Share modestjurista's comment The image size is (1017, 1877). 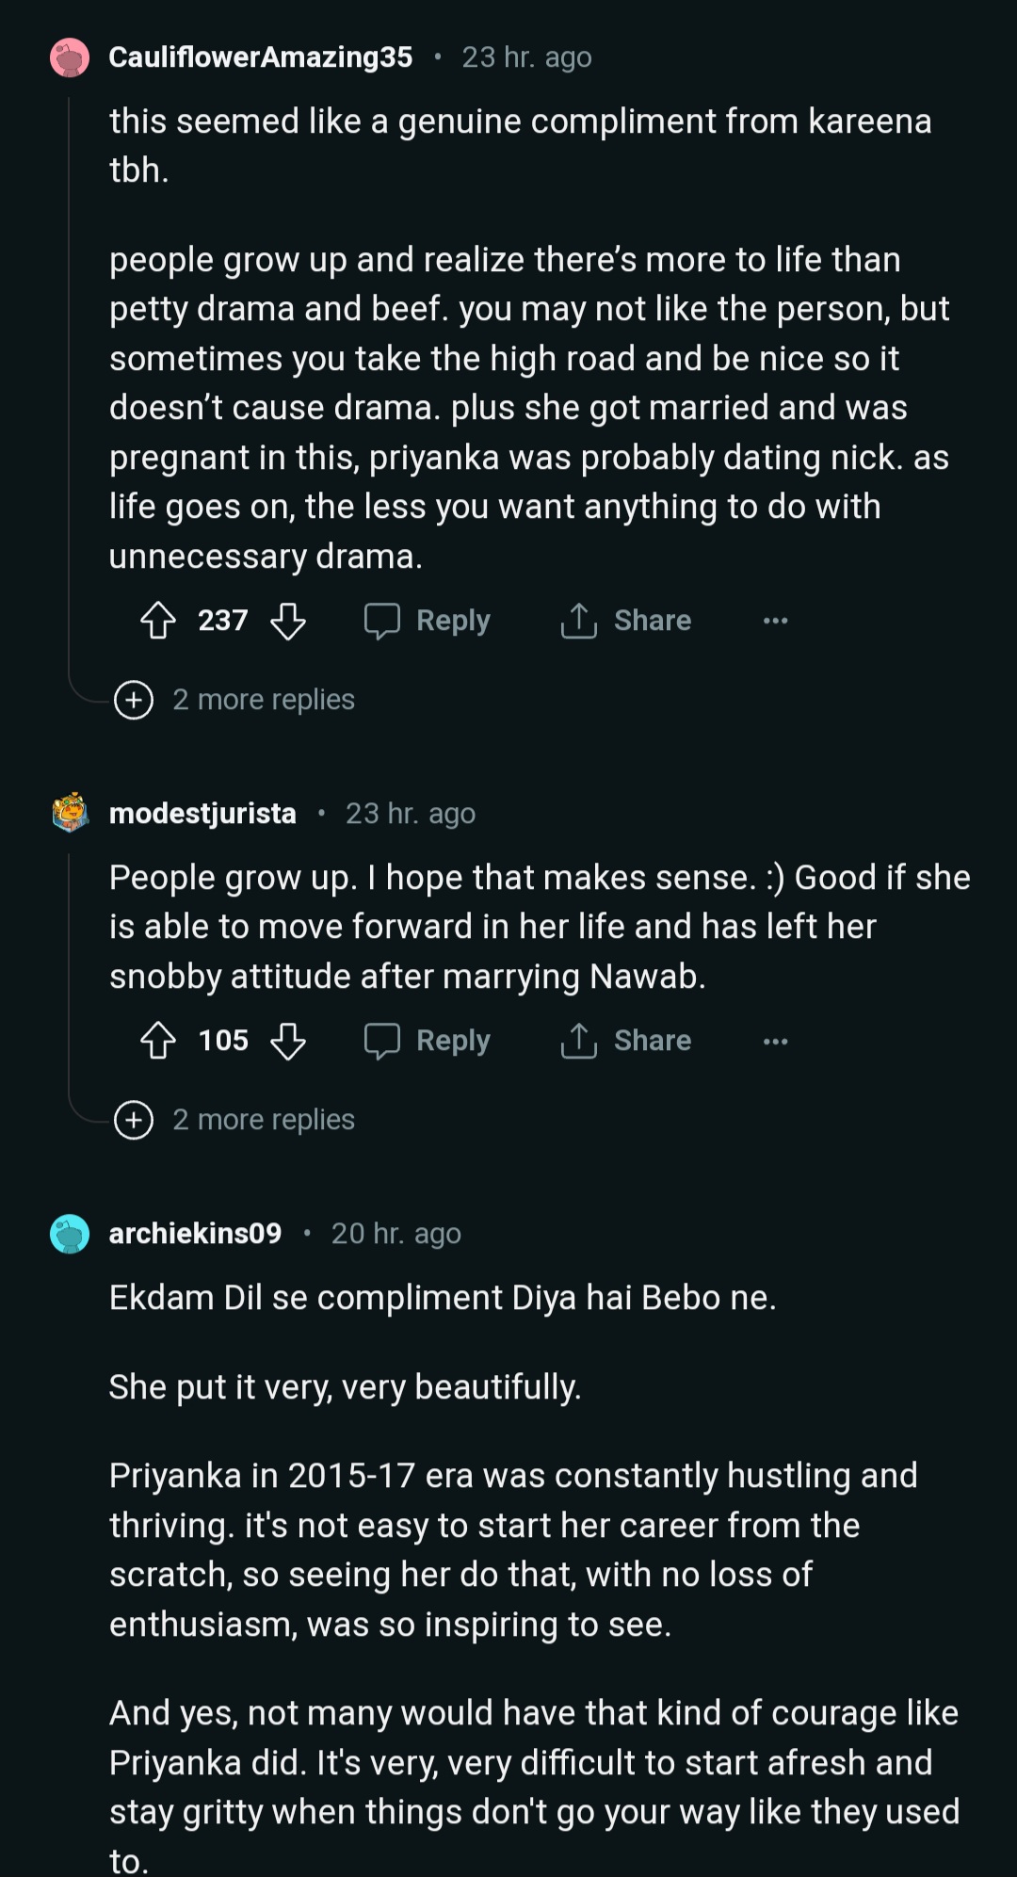(x=626, y=1041)
